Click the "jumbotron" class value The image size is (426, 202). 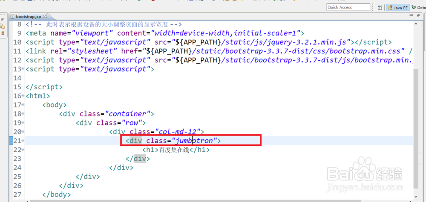[x=194, y=141]
